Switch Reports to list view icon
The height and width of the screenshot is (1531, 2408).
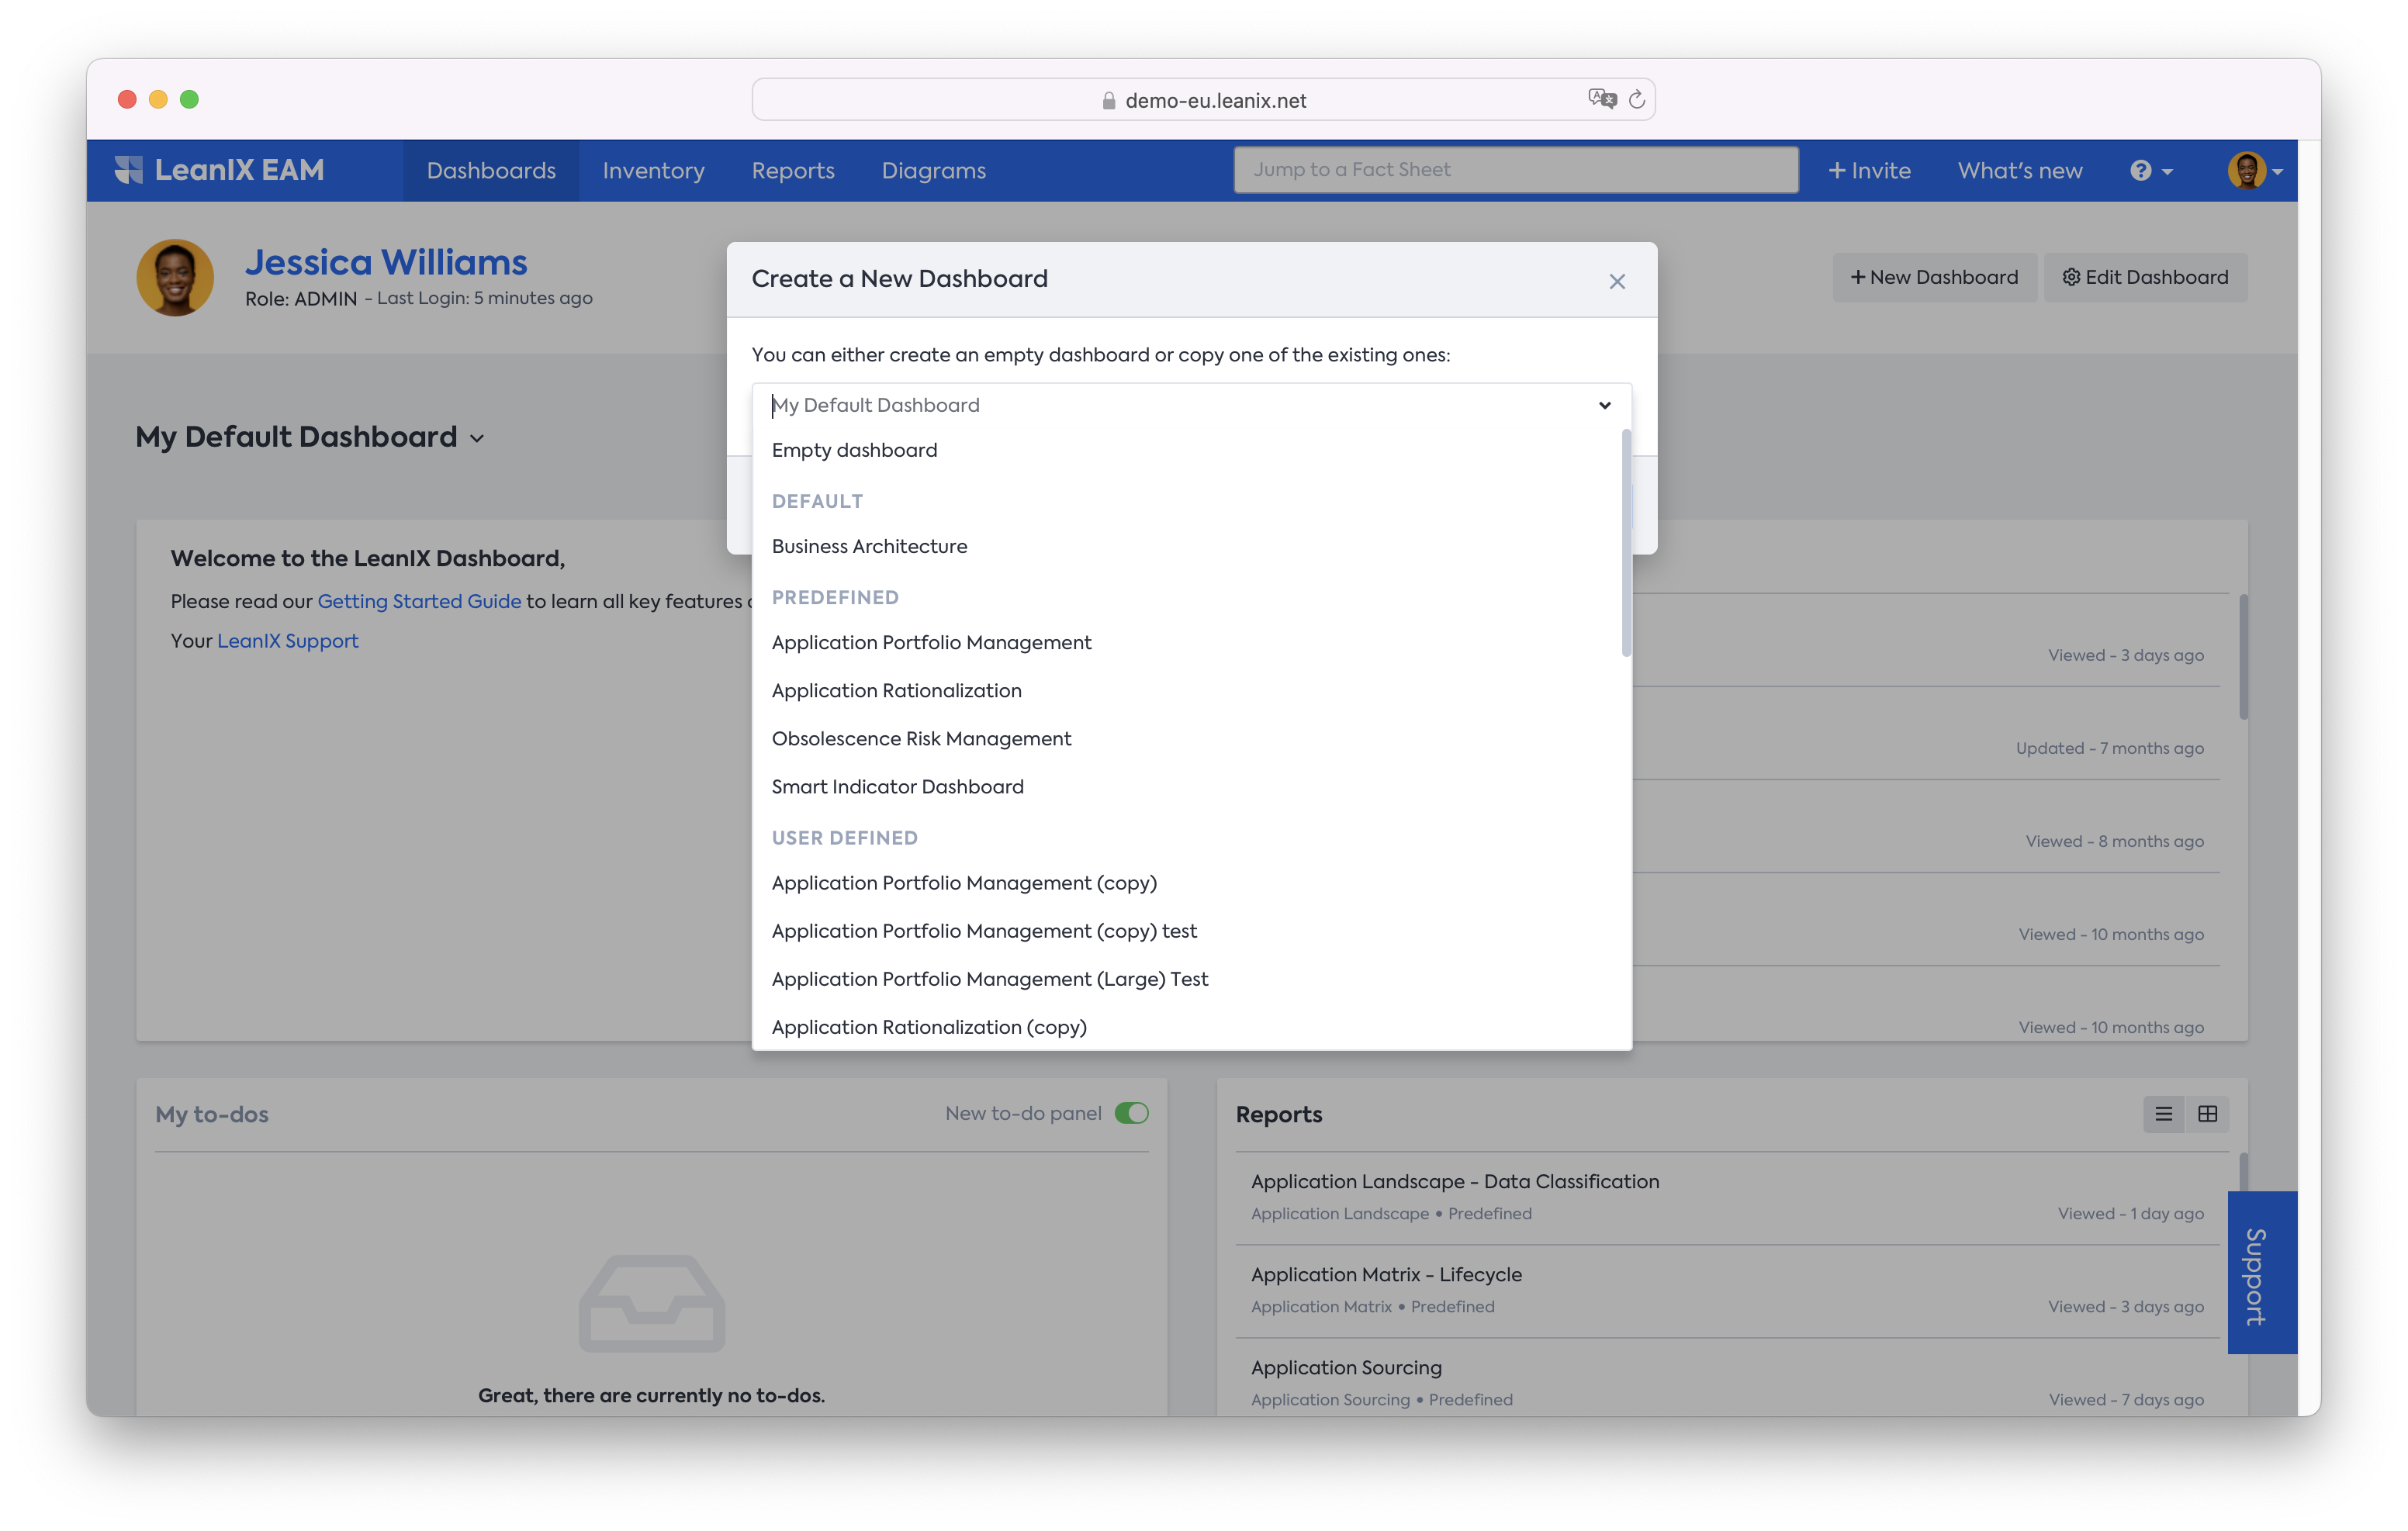[x=2163, y=1114]
